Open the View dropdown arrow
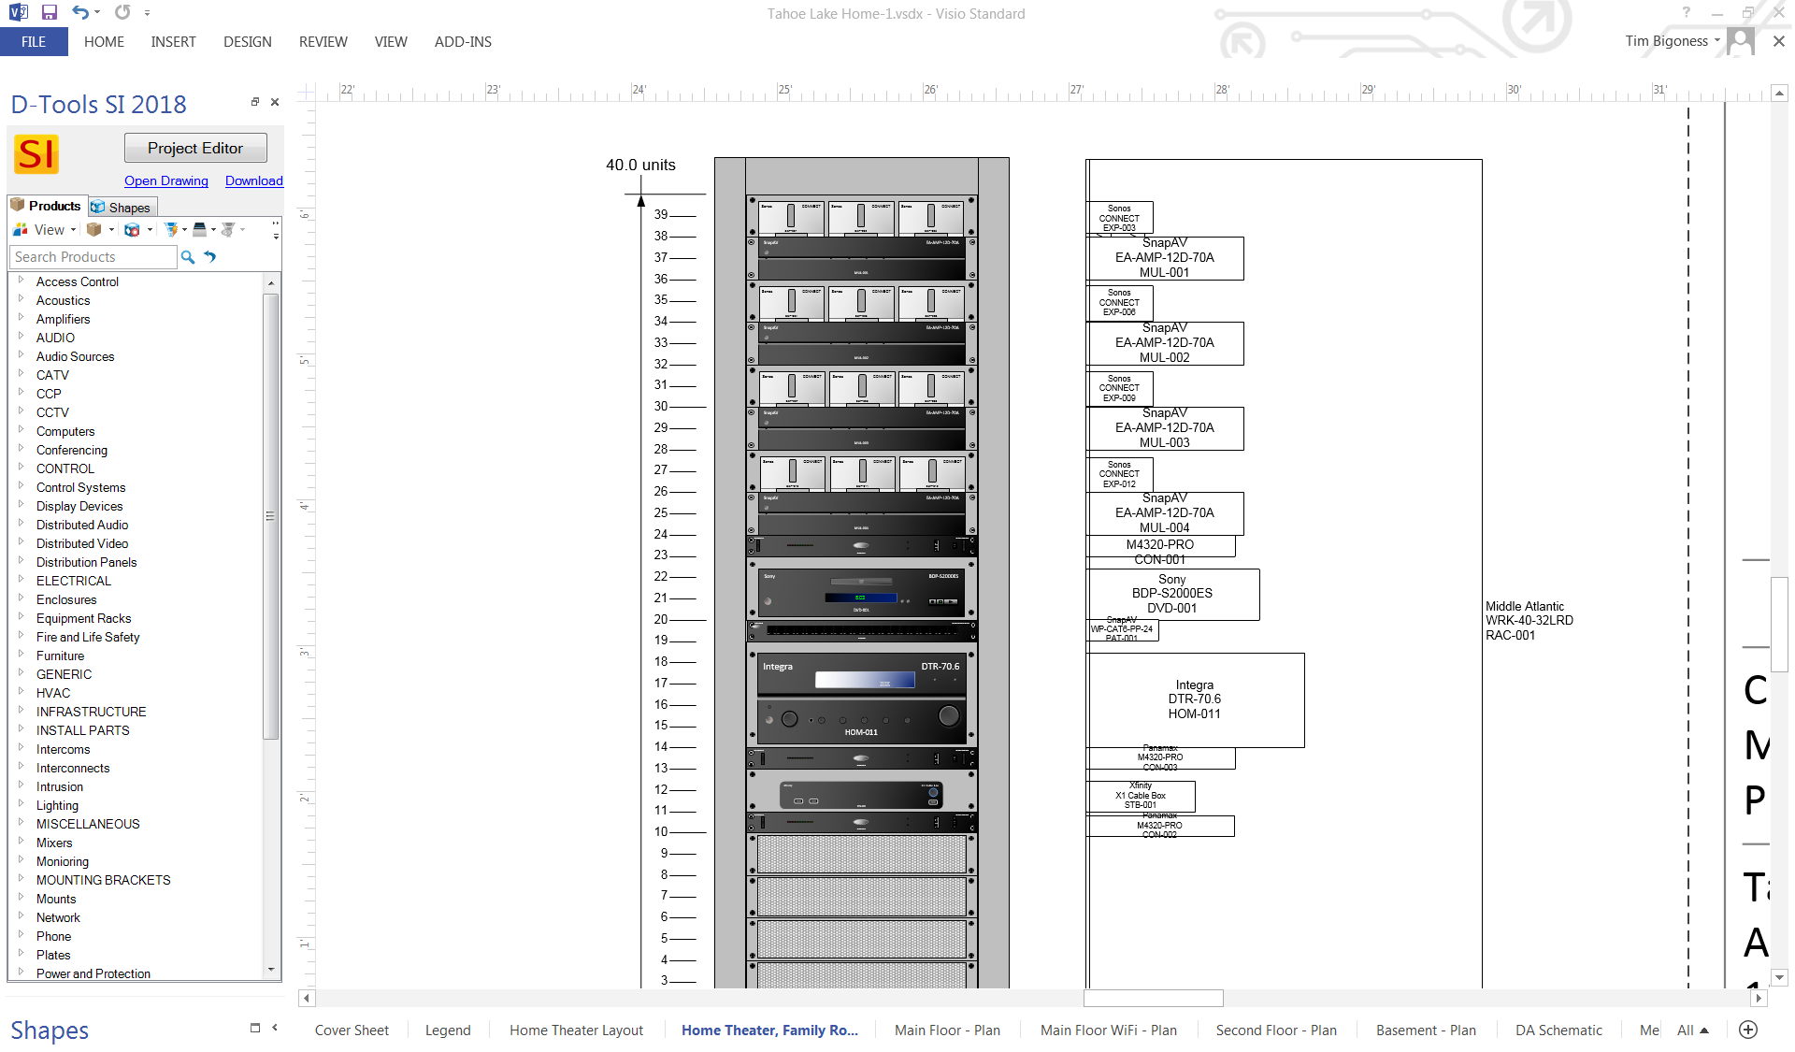1795x1052 pixels. pos(74,229)
